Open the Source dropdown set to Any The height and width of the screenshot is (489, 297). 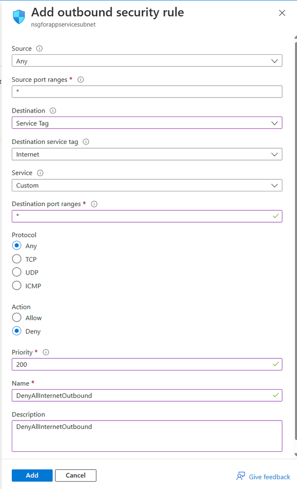[x=147, y=61]
